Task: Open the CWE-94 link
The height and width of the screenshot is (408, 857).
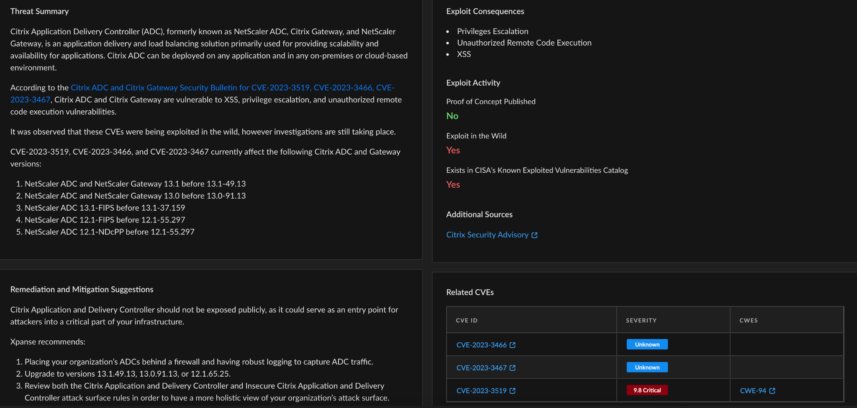Action: [753, 391]
